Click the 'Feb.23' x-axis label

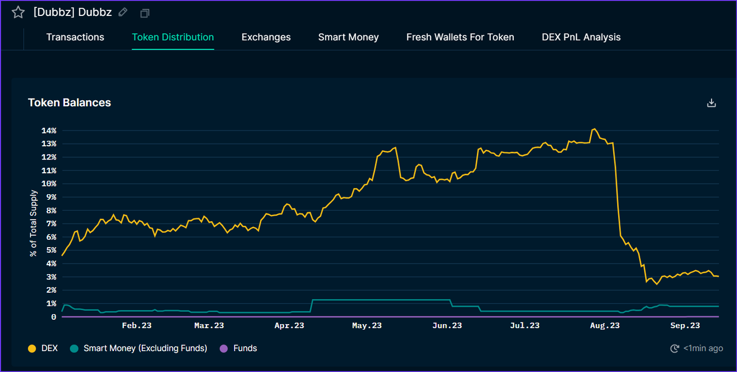[136, 325]
